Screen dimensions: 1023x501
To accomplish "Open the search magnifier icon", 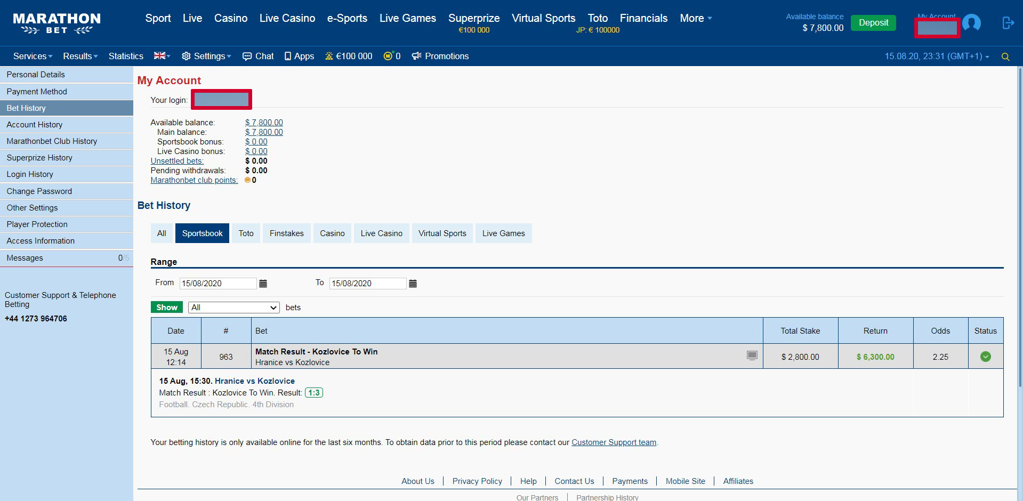I will [x=1005, y=56].
